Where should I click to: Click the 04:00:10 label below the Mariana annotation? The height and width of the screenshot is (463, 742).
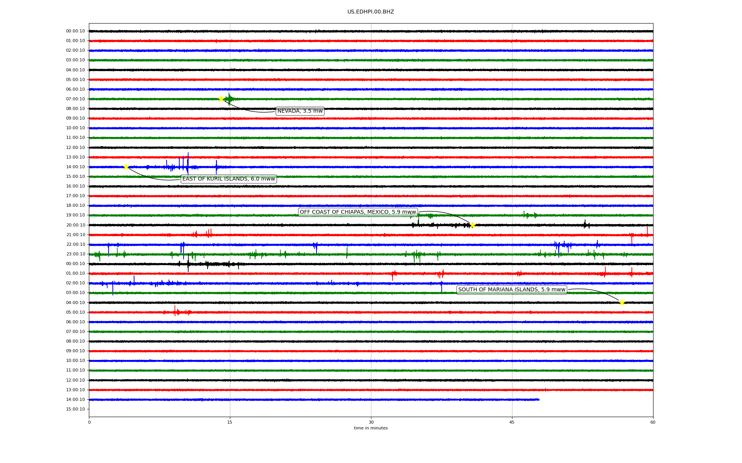point(75,303)
